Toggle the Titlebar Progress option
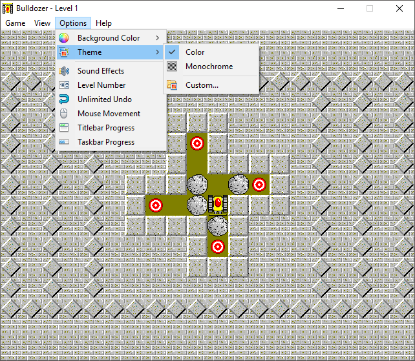 click(111, 128)
